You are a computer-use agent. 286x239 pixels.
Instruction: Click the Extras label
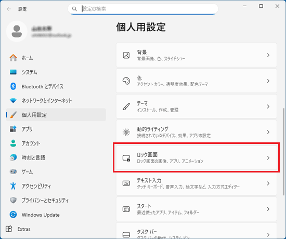coord(24,229)
